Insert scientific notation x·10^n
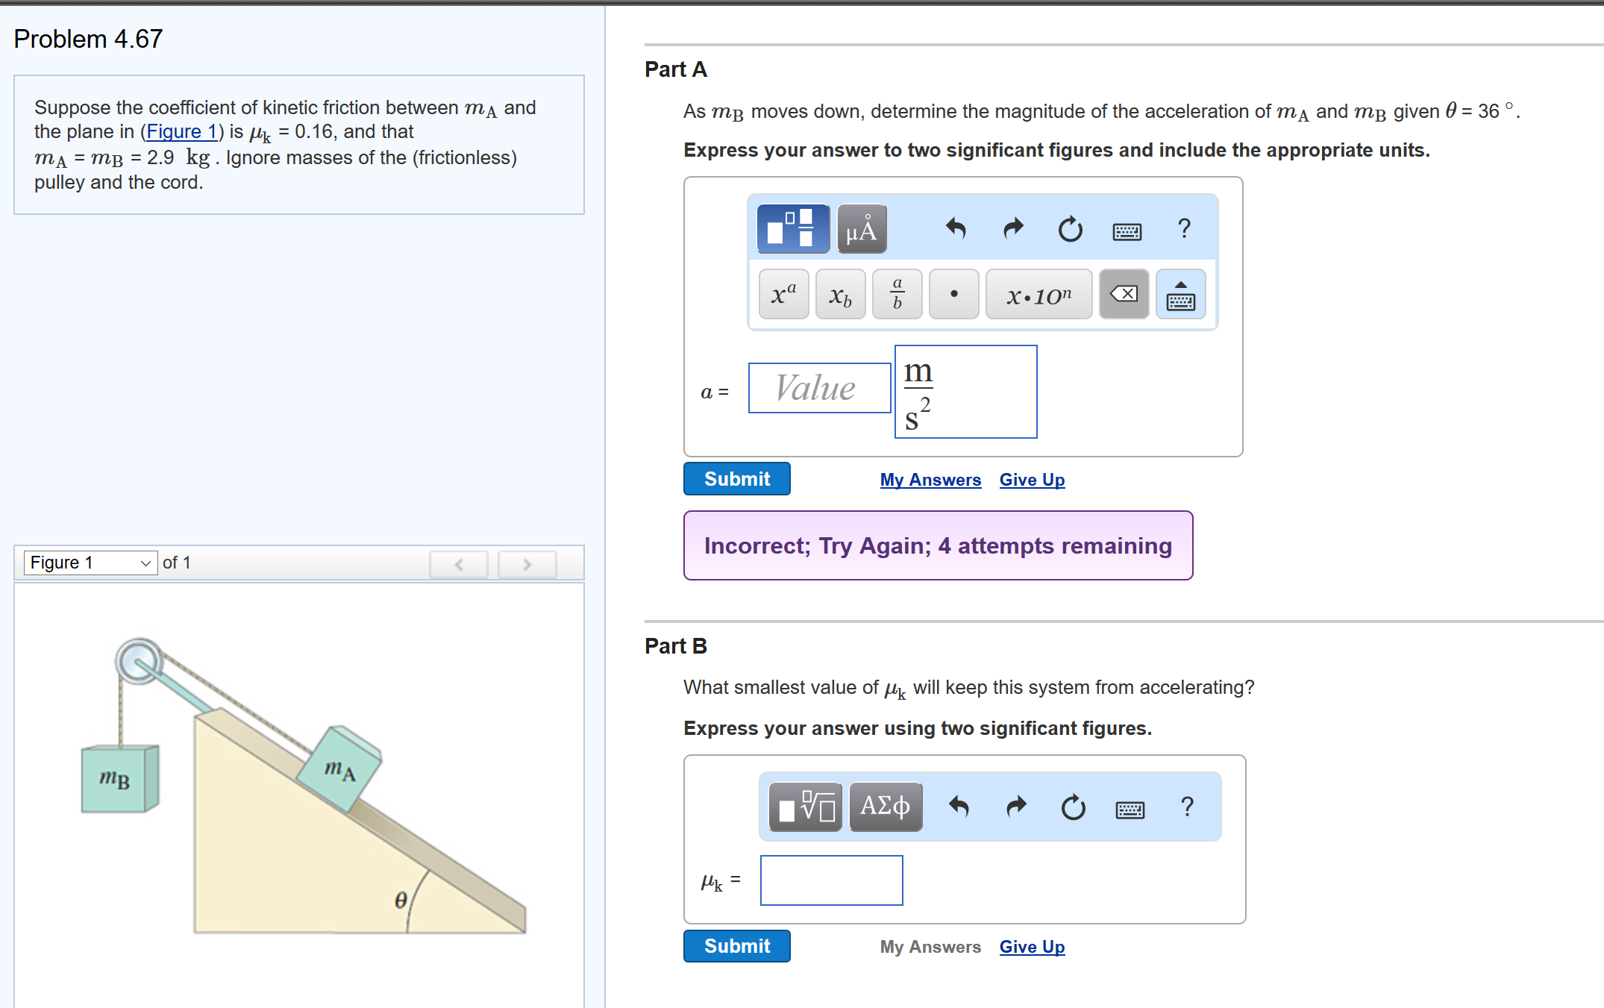This screenshot has width=1604, height=1008. (1039, 294)
